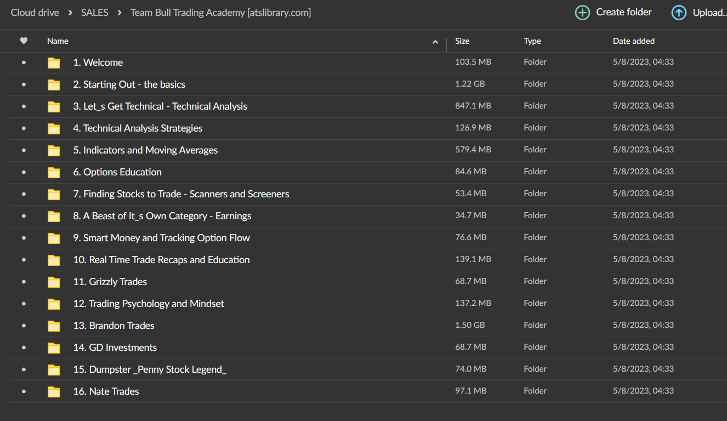Image resolution: width=727 pixels, height=421 pixels.
Task: Open the Date added column header
Action: 633,41
